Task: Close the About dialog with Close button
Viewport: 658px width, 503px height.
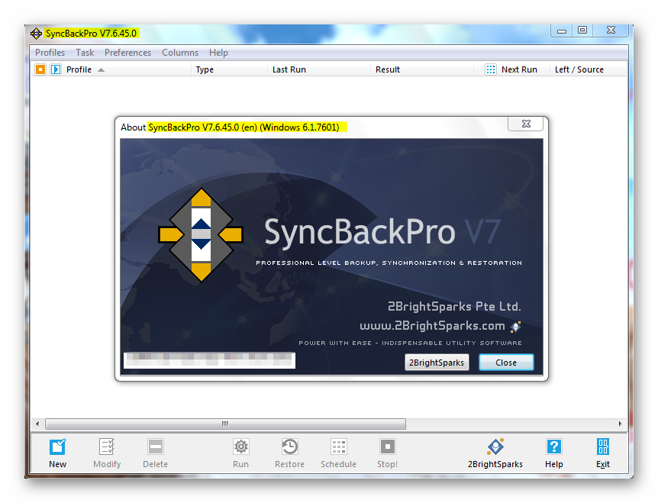Action: (x=506, y=363)
